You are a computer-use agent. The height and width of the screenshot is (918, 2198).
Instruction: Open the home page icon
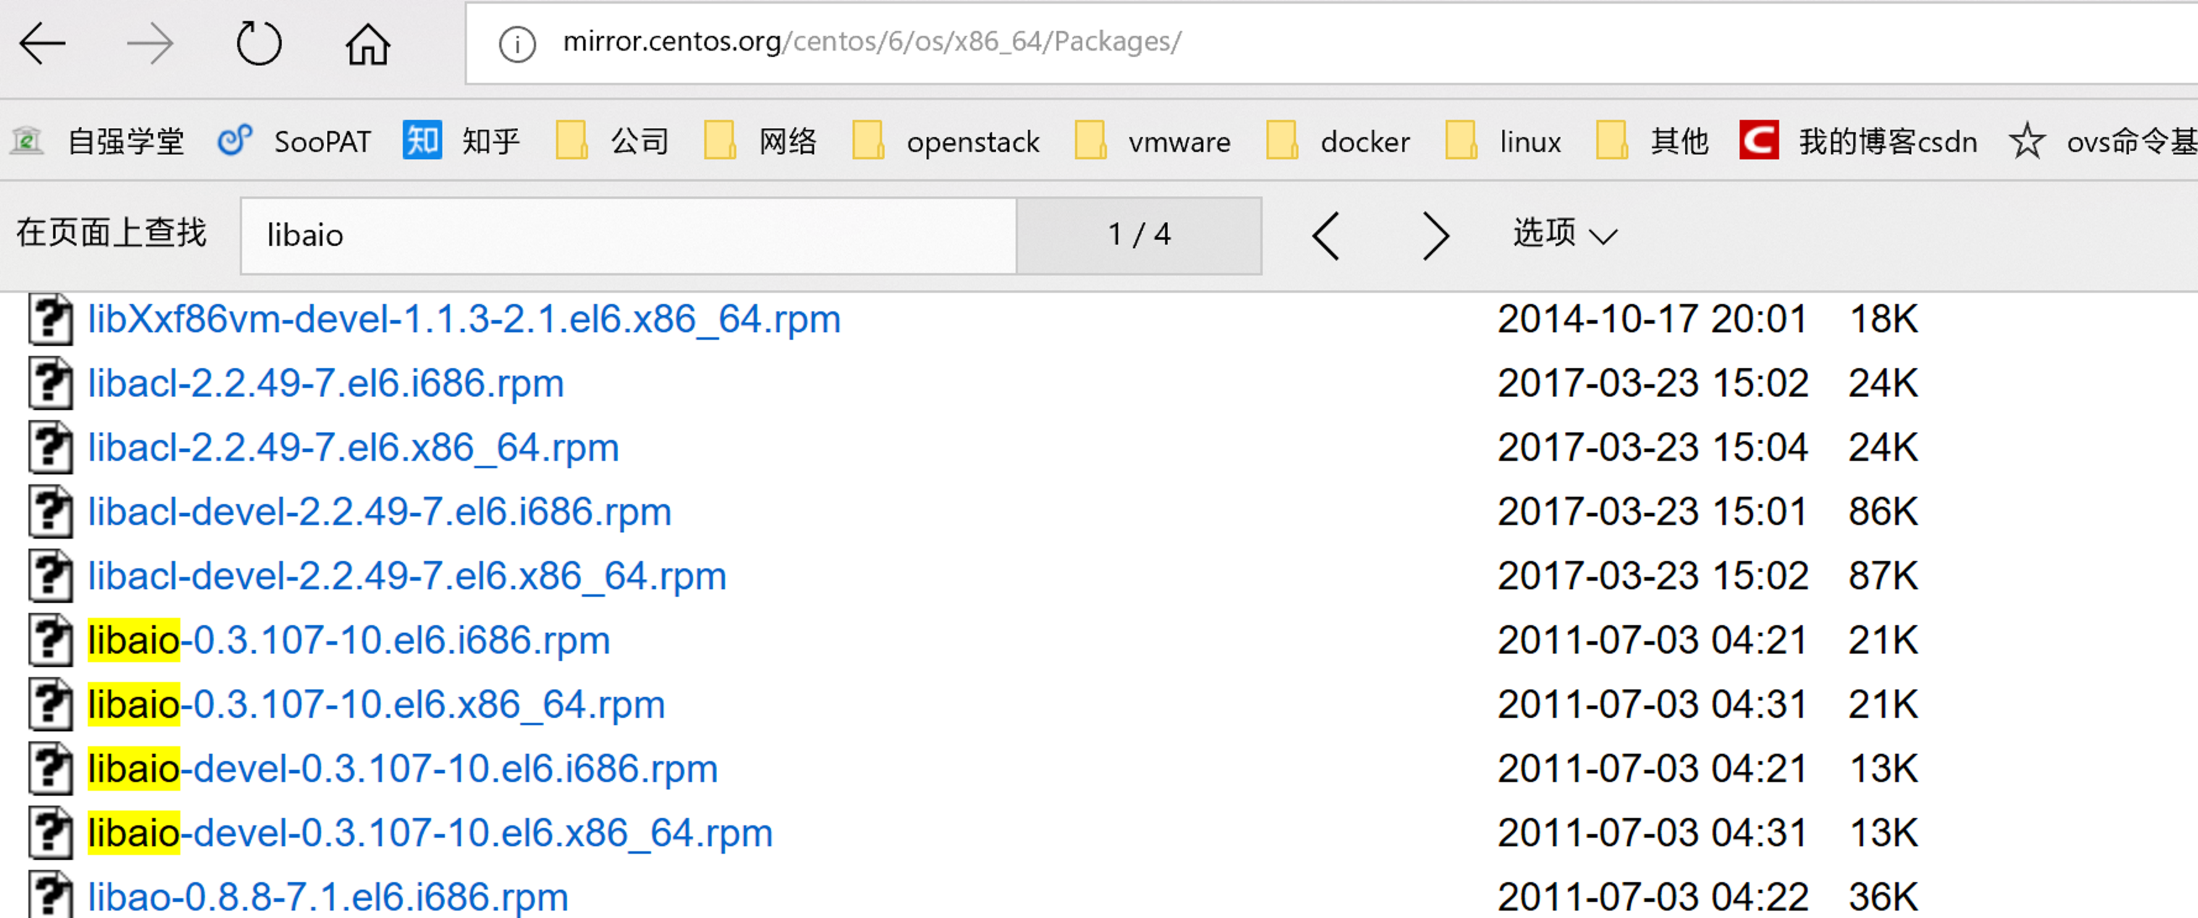coord(368,43)
